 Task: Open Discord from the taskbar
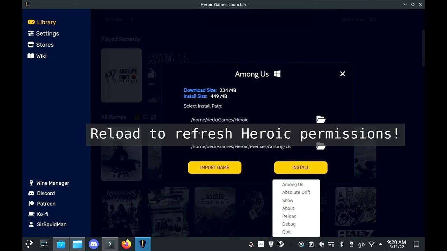tap(94, 244)
